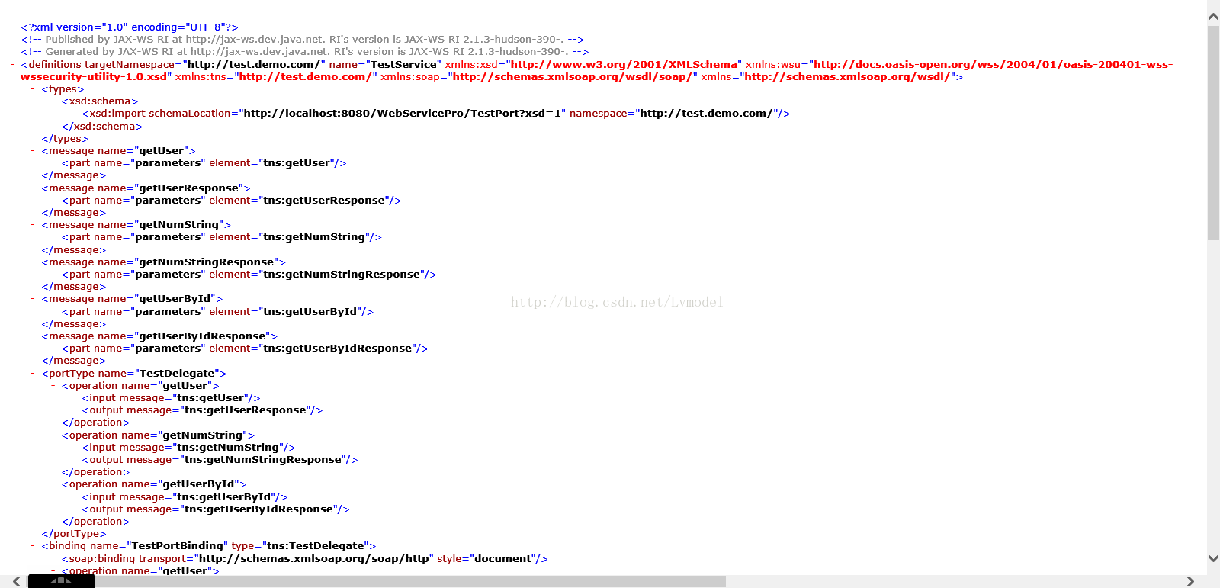Click the 'Generated by JAX-WS RI' comment
This screenshot has width=1220, height=588.
tap(305, 52)
